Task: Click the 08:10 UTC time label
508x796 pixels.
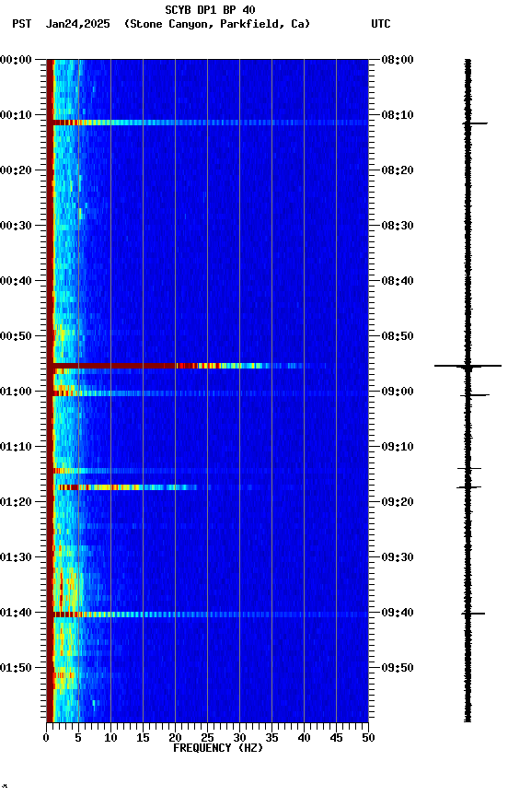Action: (x=398, y=115)
